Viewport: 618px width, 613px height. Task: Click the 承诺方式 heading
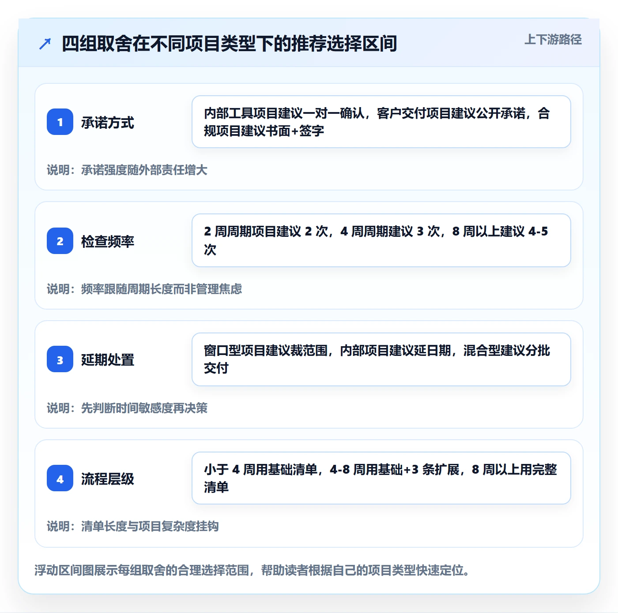point(108,123)
